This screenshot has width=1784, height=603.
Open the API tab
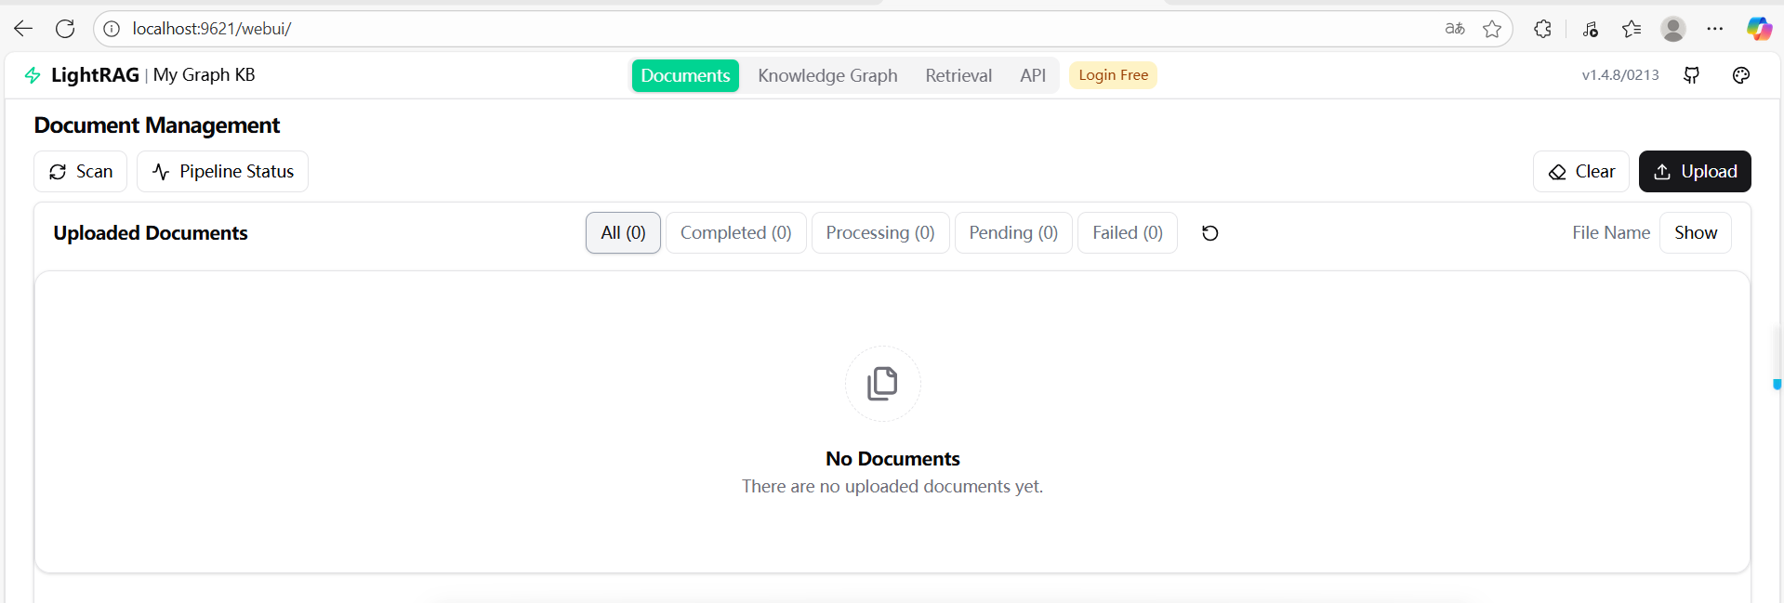[1033, 75]
